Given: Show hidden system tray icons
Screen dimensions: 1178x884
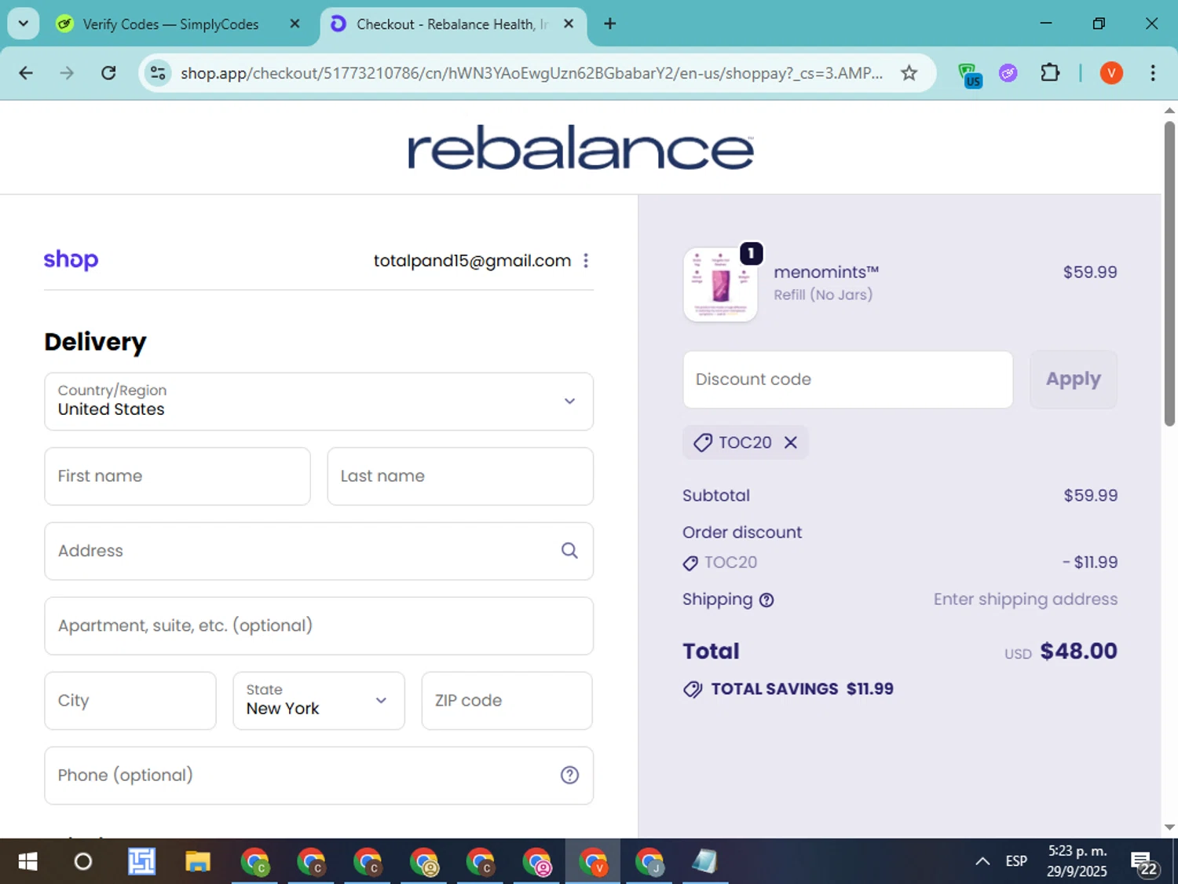Looking at the screenshot, I should pyautogui.click(x=982, y=862).
